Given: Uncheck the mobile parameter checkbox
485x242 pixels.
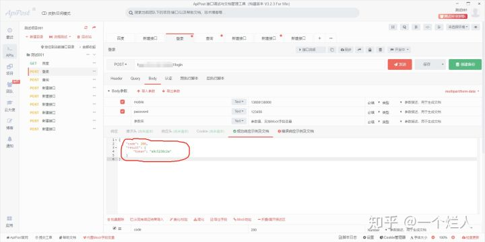Looking at the screenshot, I should (122, 102).
